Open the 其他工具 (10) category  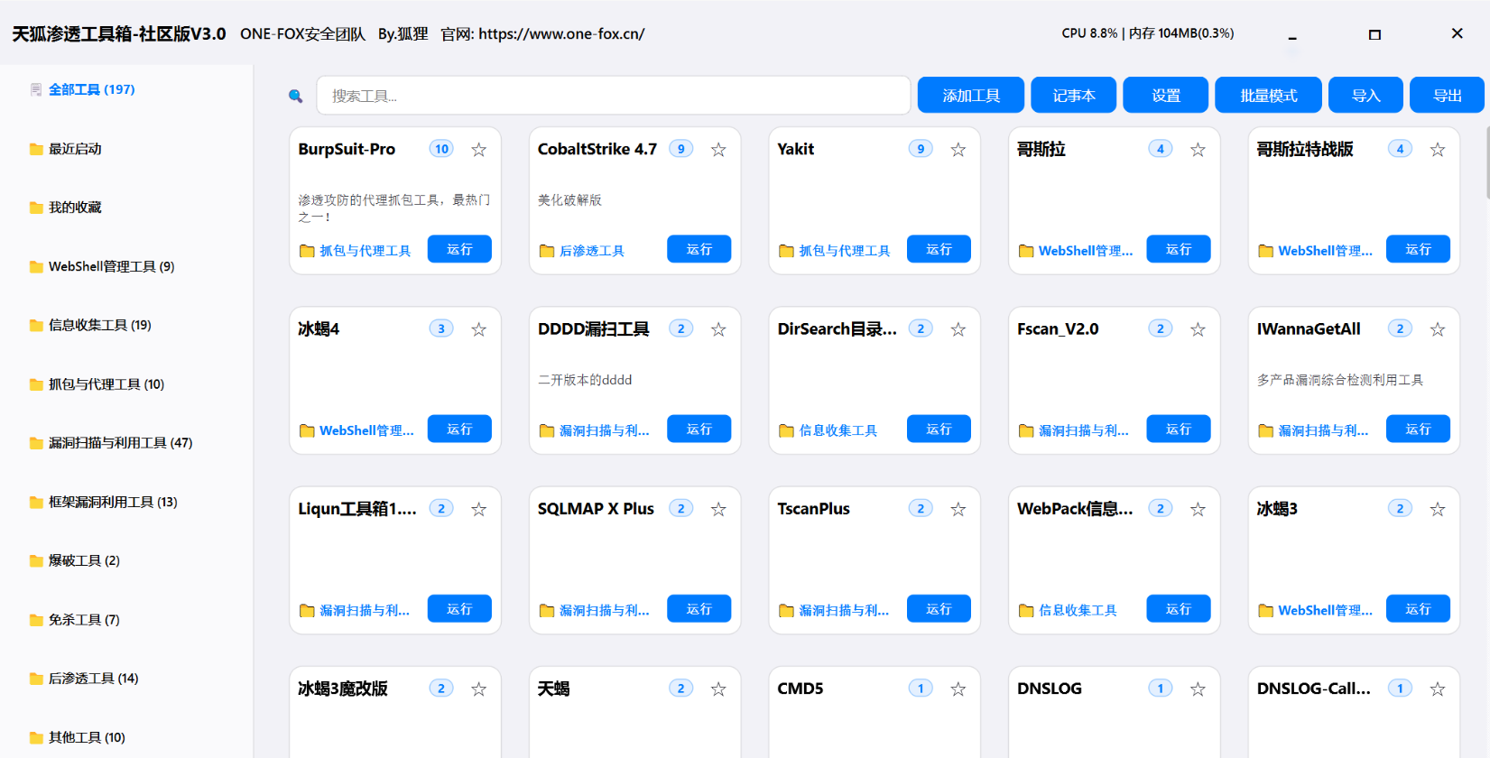(x=87, y=737)
